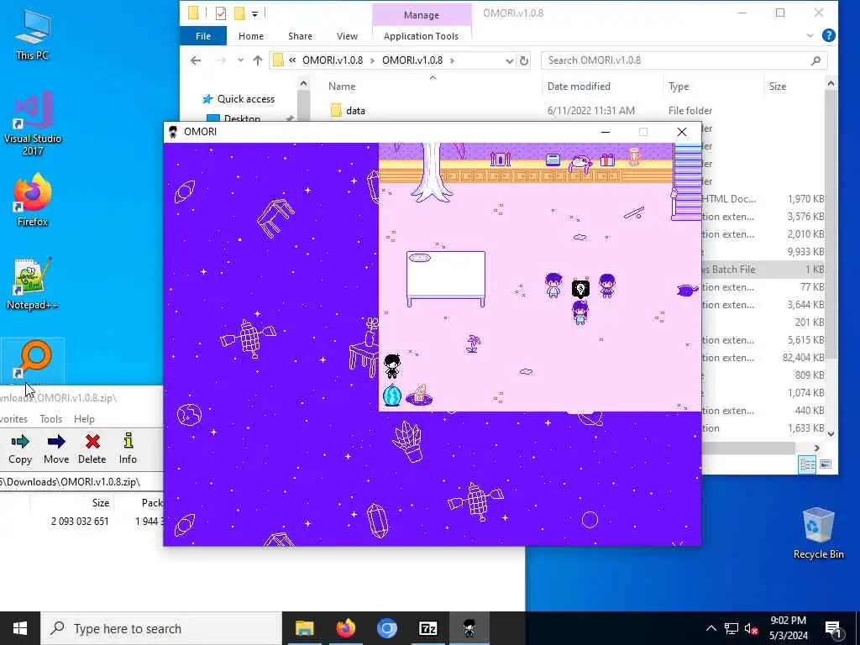
Task: Open Firefox from taskbar
Action: [345, 628]
